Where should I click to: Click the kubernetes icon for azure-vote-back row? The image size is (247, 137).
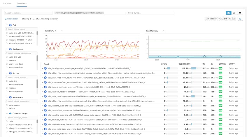click(x=45, y=129)
